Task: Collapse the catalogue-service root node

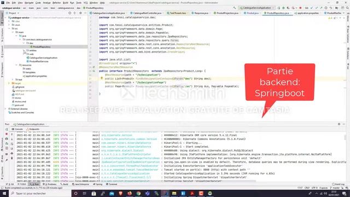Action: point(6,18)
